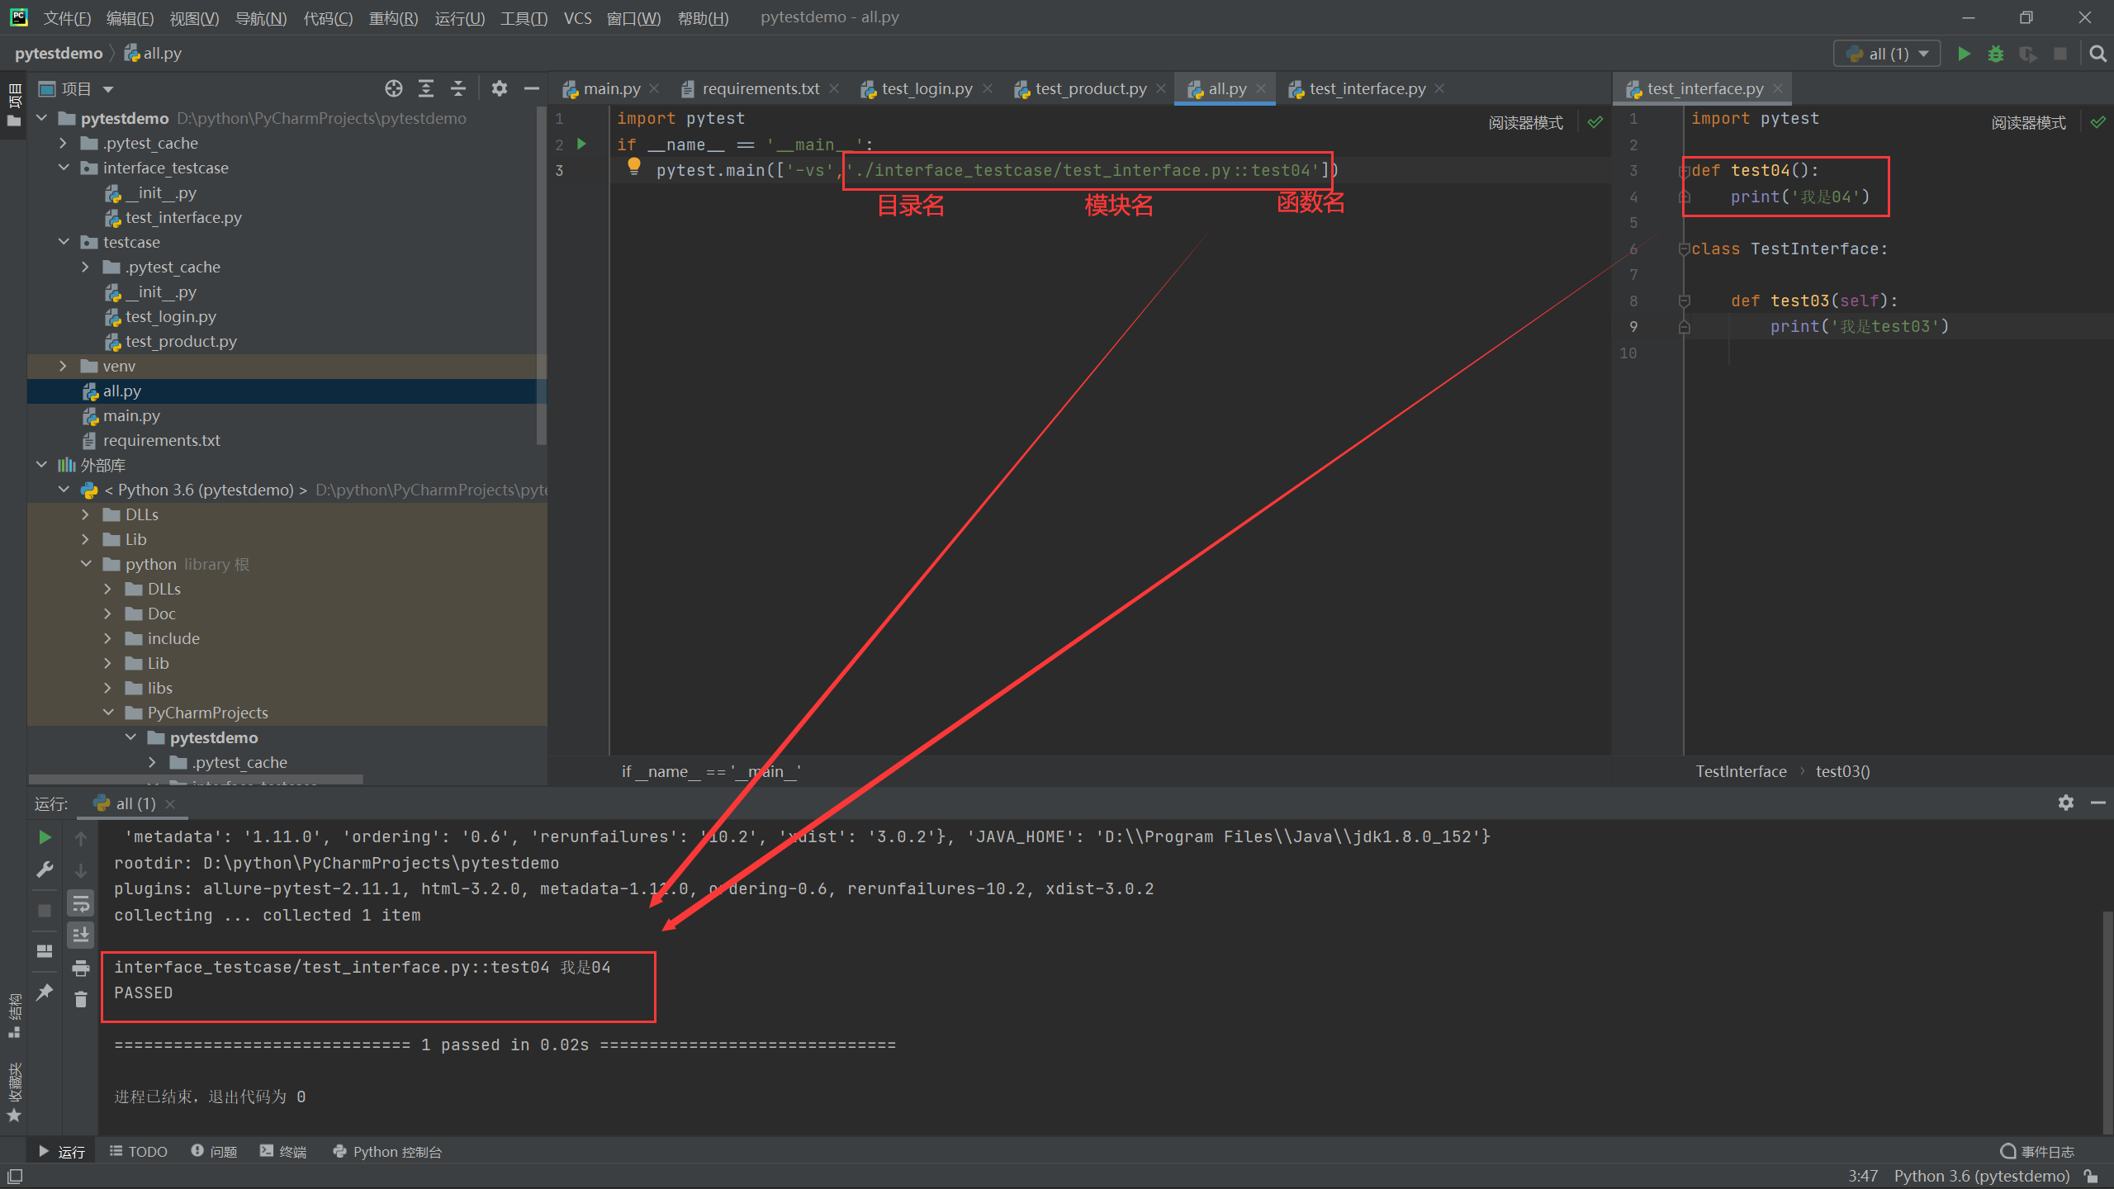Click the rerun arrow in run panel

click(x=45, y=837)
